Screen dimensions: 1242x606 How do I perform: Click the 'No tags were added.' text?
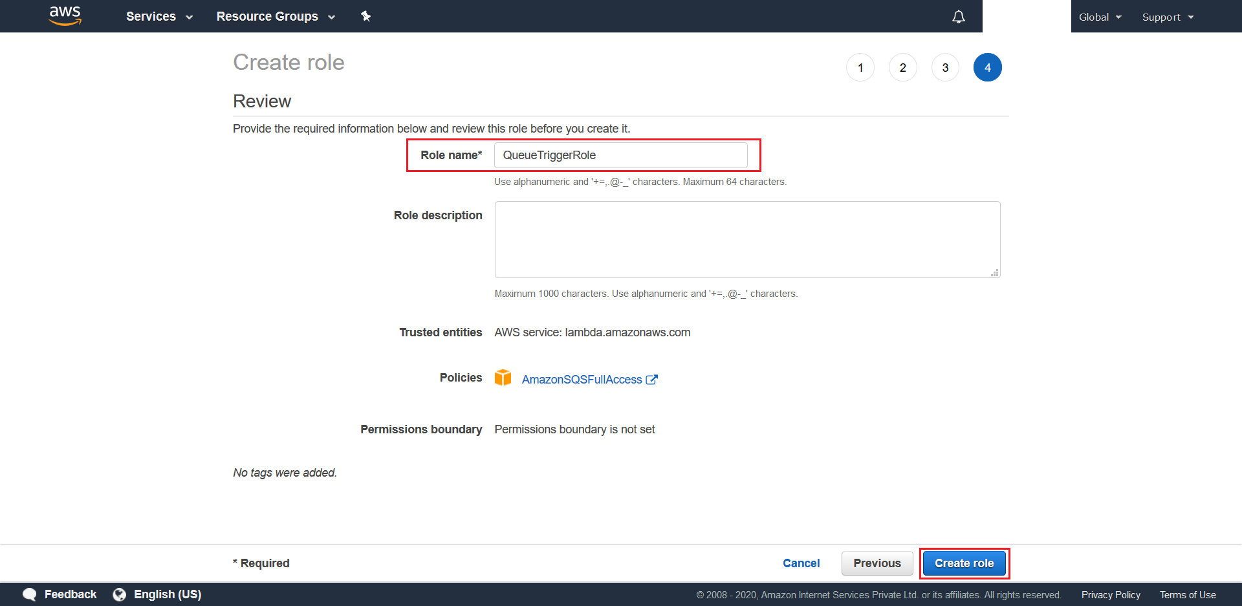(285, 473)
